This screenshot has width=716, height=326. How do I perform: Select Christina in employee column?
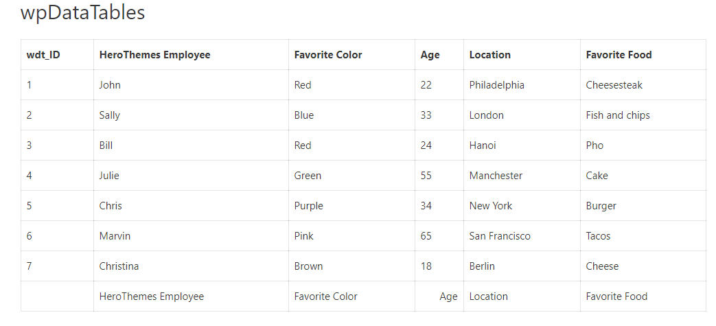tap(119, 266)
